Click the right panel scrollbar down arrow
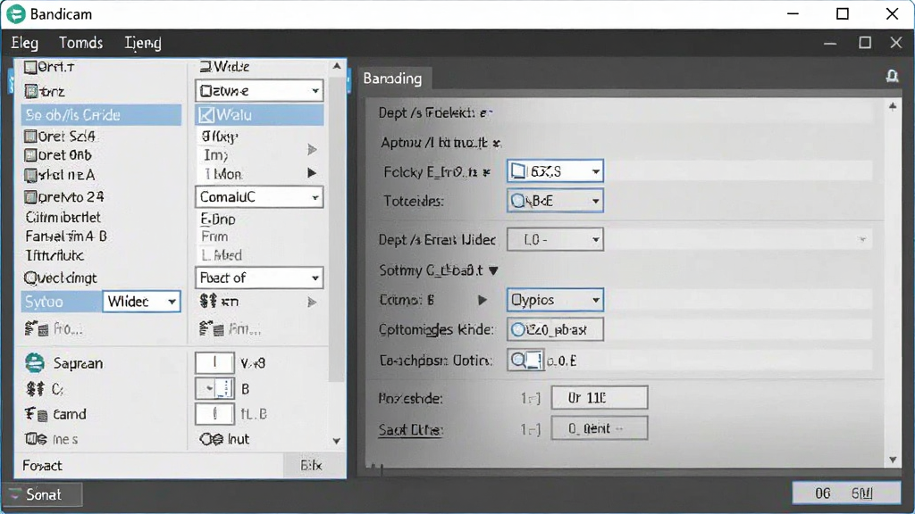The width and height of the screenshot is (915, 514). coord(893,460)
